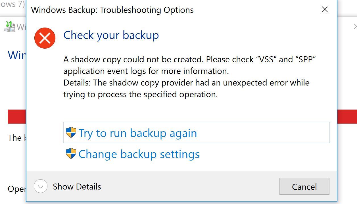Click shield icon beside Try to run backup again
The width and height of the screenshot is (357, 204).
pyautogui.click(x=71, y=132)
